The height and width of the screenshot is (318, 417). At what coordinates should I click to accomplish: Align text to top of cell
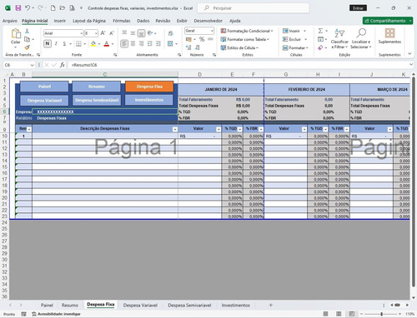coord(124,33)
